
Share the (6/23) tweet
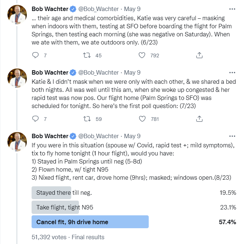(199, 55)
